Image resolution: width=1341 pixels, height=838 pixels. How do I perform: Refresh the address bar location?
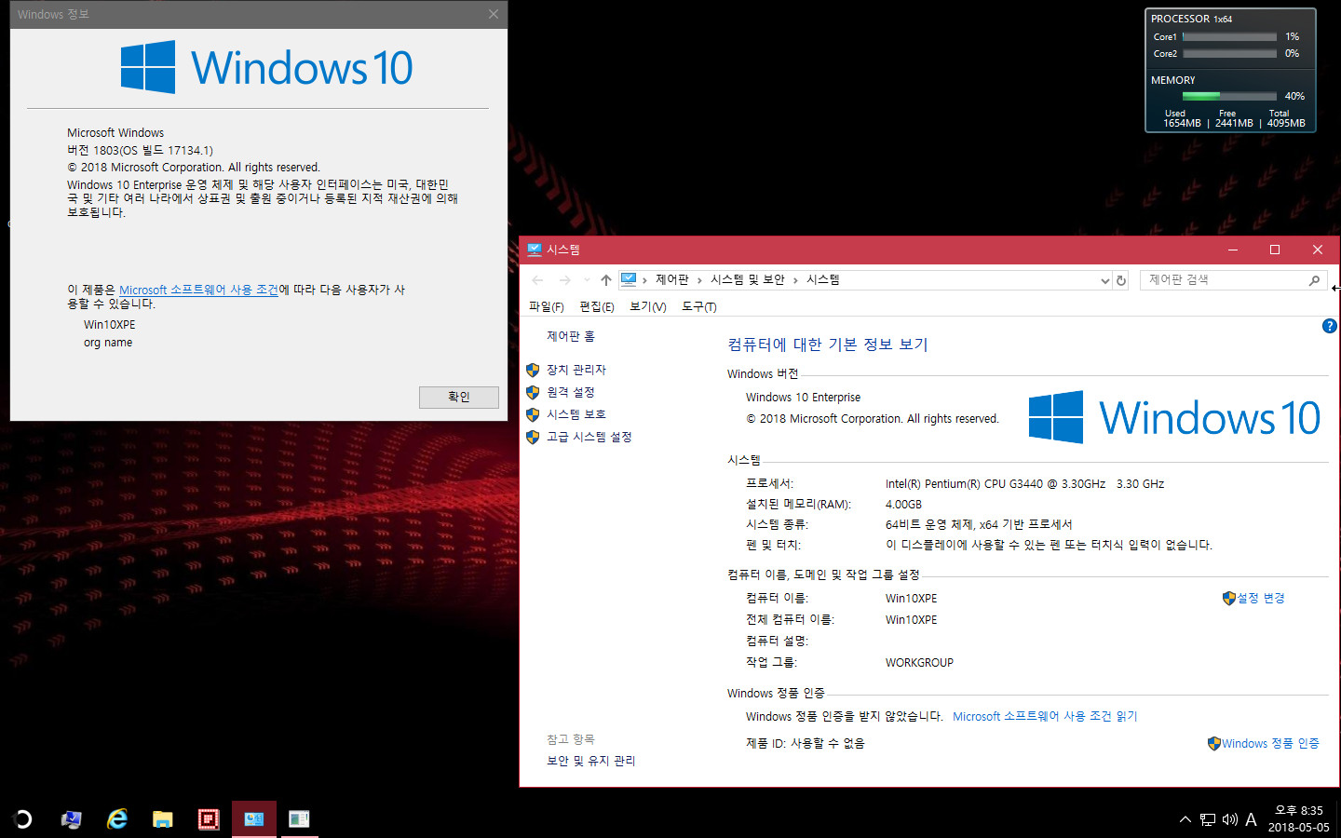click(x=1121, y=280)
